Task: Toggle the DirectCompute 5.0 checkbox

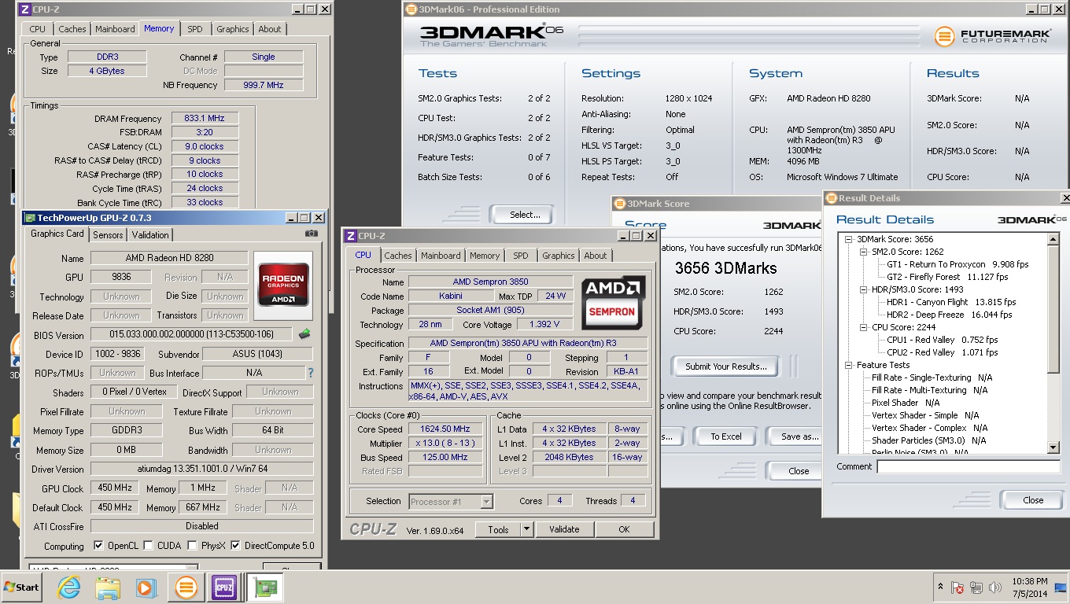Action: (235, 545)
